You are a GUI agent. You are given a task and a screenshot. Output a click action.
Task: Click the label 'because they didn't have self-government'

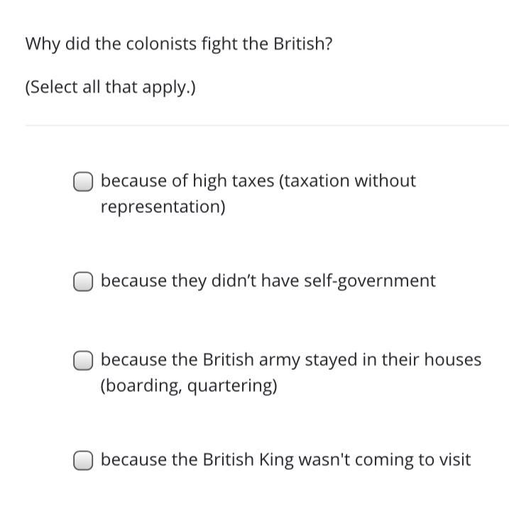tap(268, 281)
